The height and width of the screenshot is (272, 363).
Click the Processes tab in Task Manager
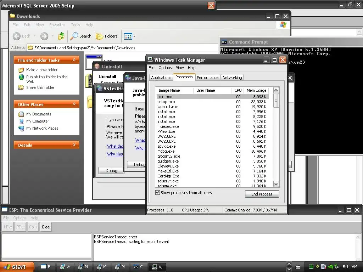click(x=184, y=77)
